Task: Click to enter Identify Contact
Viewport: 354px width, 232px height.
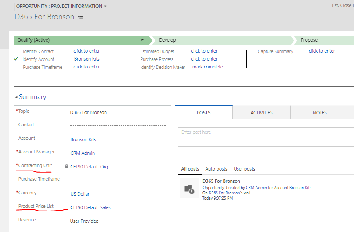Action: click(87, 51)
